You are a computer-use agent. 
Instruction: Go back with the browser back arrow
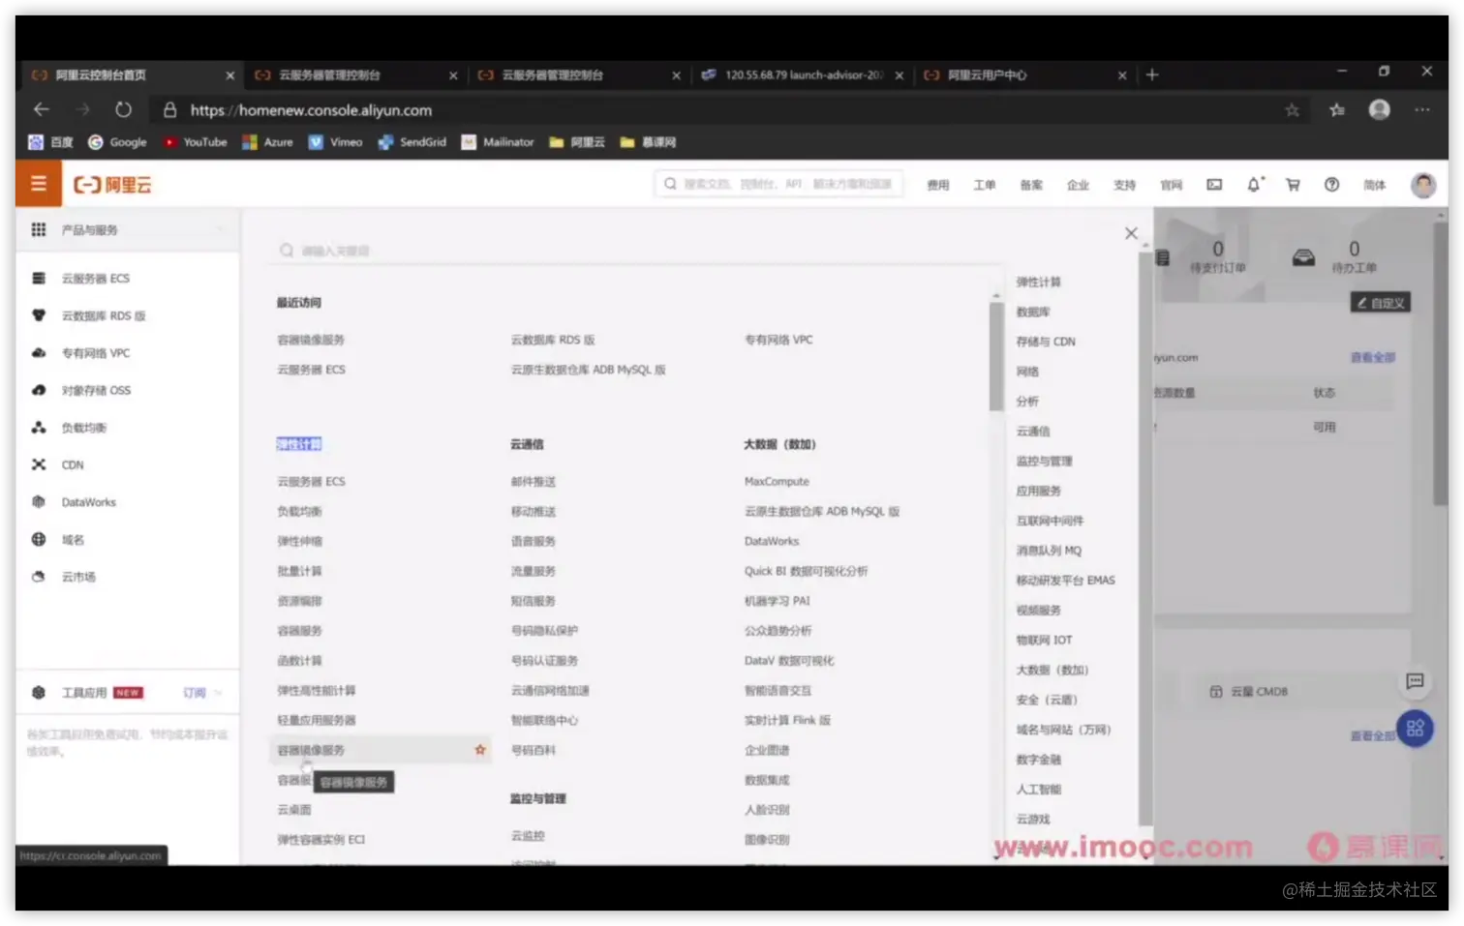[x=41, y=110]
